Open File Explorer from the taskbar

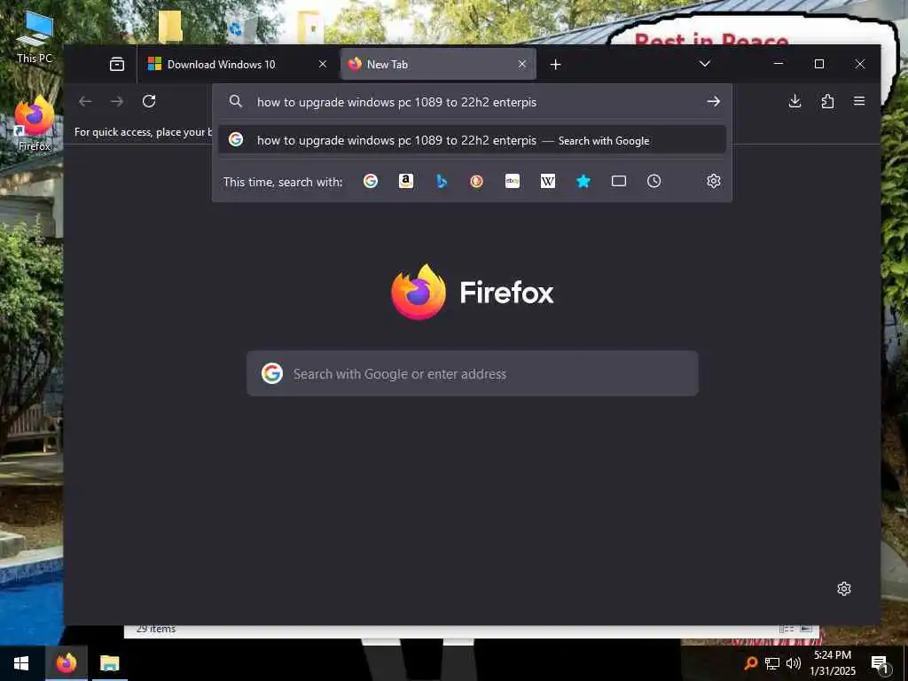[109, 663]
